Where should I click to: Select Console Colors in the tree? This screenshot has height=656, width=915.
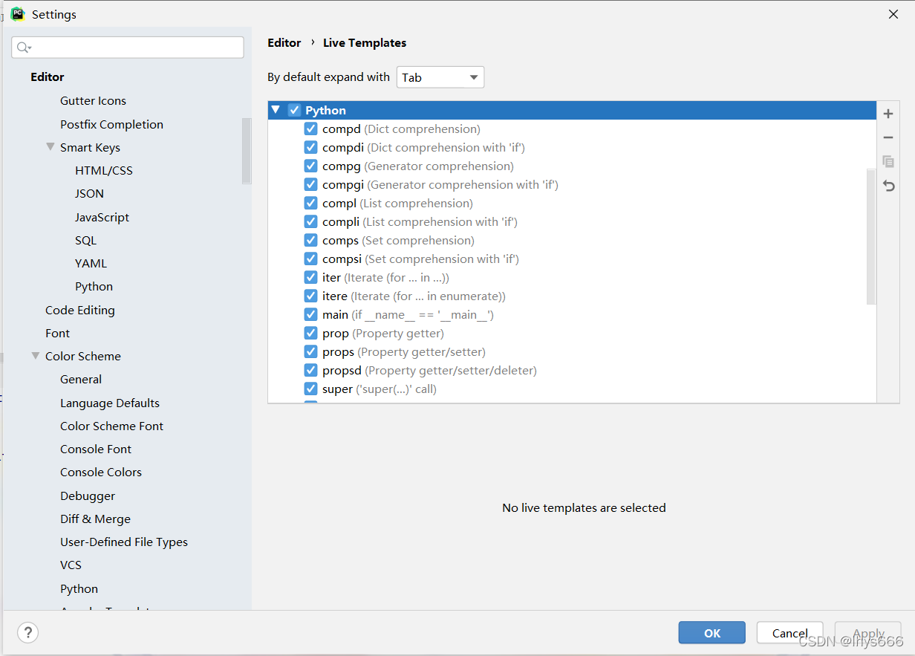point(101,472)
